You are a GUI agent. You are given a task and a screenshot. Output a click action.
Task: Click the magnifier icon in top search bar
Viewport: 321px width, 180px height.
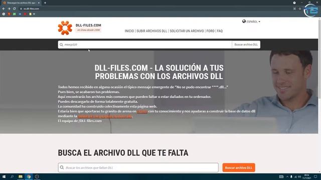point(61,44)
